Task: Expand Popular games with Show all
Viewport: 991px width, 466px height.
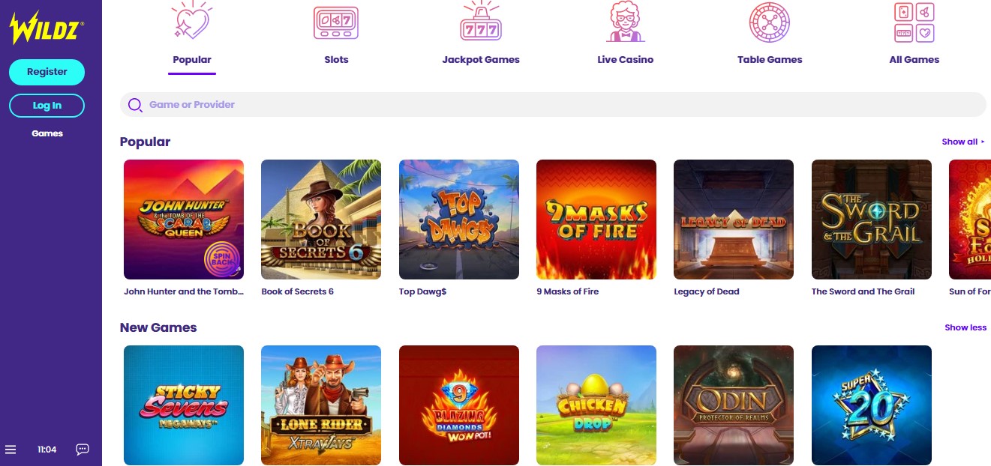Action: pyautogui.click(x=963, y=142)
